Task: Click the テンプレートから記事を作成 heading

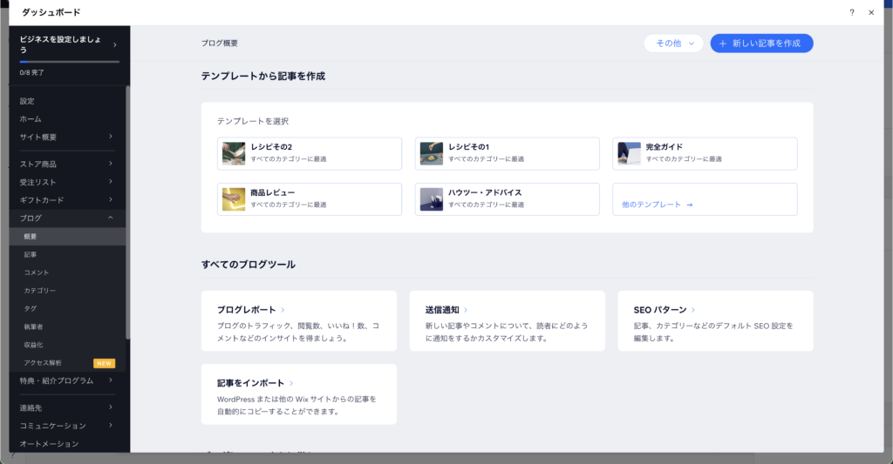Action: [x=263, y=77]
